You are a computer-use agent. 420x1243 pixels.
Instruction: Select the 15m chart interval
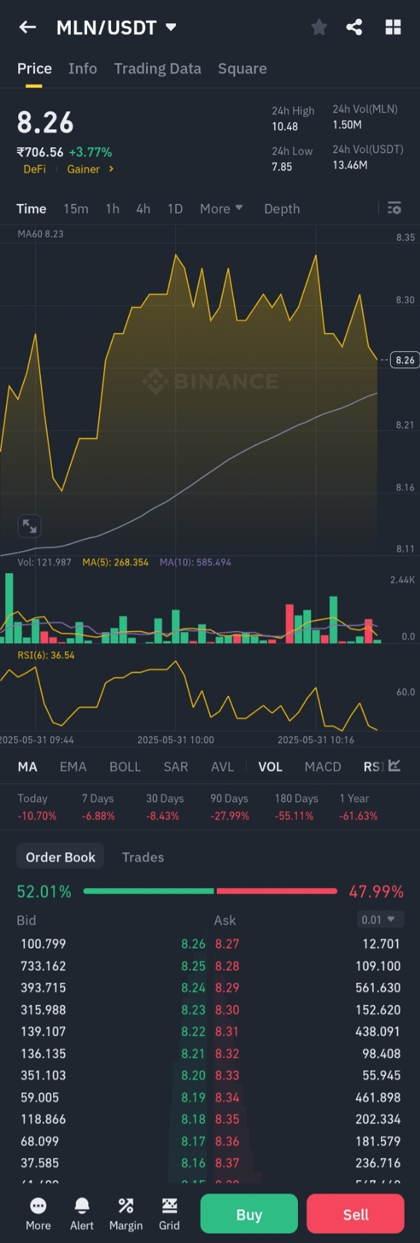[x=76, y=208]
